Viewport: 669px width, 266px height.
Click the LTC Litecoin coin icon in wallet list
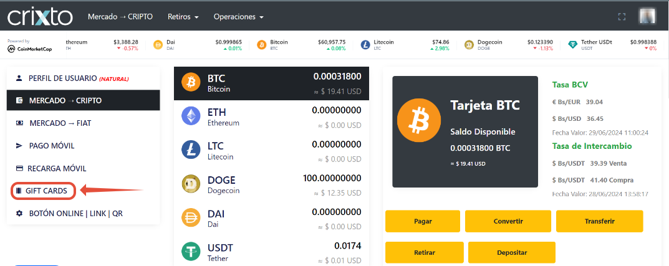tap(191, 150)
